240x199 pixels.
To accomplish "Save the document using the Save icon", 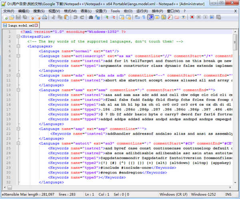I will (x=18, y=17).
